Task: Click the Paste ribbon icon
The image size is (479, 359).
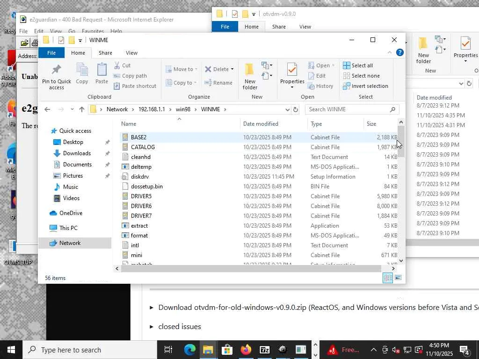Action: pyautogui.click(x=102, y=73)
